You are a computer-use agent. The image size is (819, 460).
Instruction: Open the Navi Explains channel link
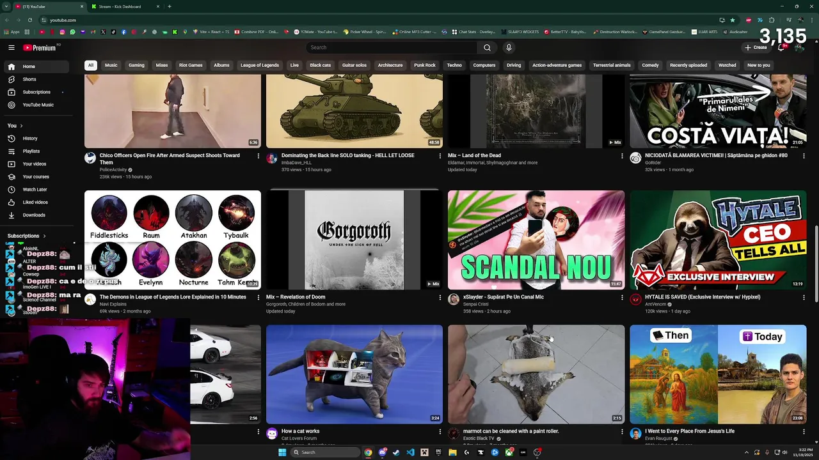[113, 305]
